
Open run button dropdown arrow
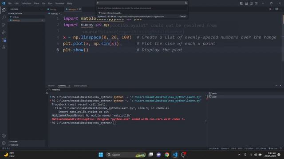click(273, 9)
